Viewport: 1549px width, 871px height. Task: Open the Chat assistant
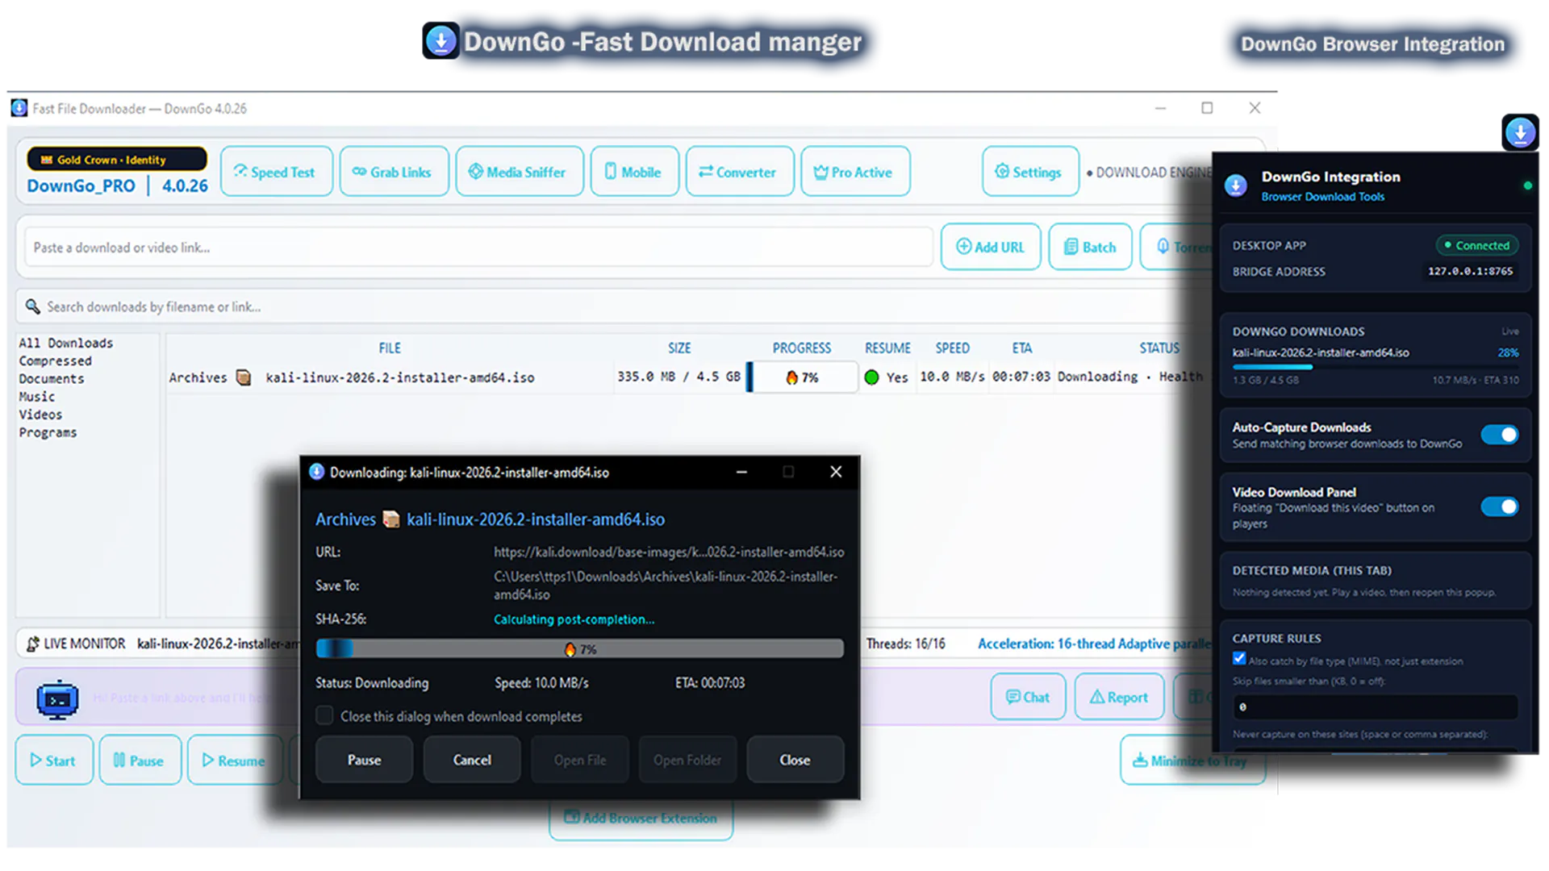pos(1028,697)
